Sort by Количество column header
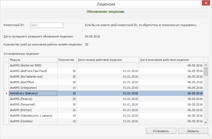 [x=66, y=60]
